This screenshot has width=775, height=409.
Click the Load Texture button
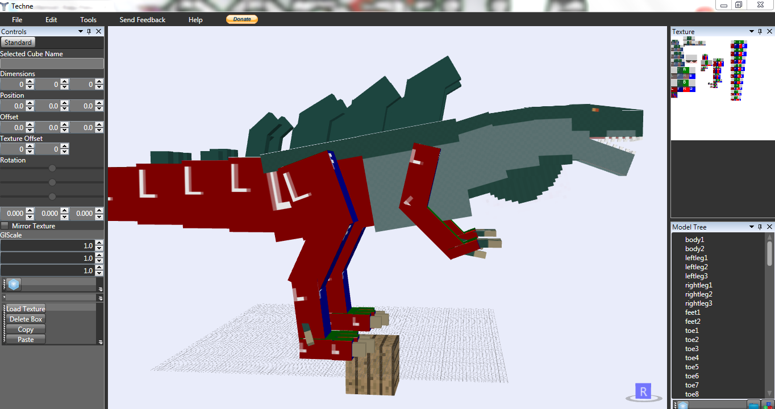click(x=25, y=308)
